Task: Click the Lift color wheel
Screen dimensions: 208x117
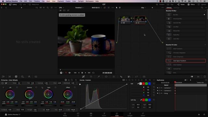Action: [10, 94]
